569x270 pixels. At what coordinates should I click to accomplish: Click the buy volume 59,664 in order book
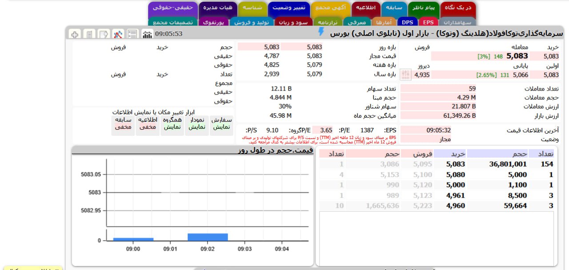(x=515, y=206)
